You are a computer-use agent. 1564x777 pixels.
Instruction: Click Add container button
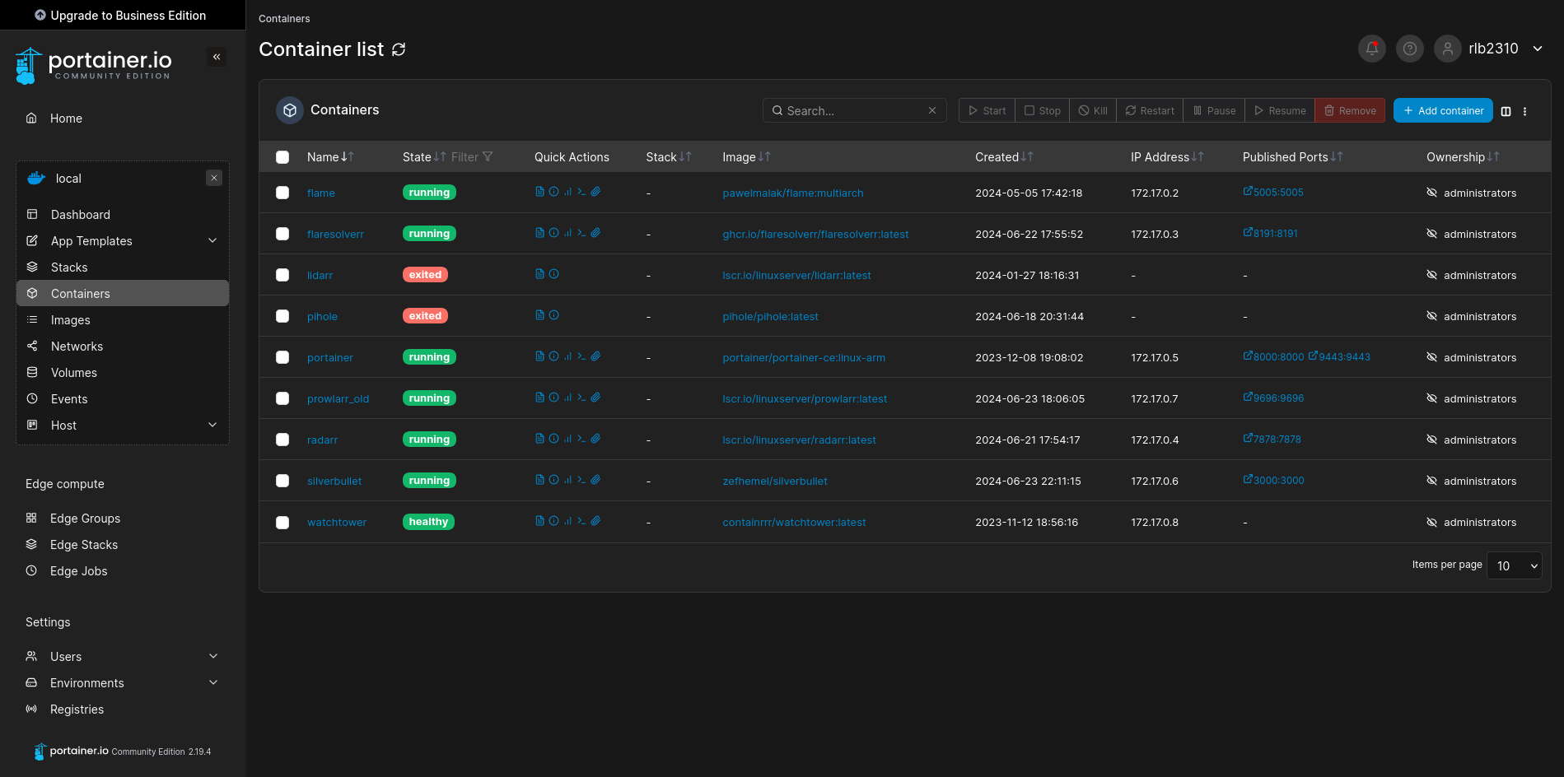[x=1443, y=110]
